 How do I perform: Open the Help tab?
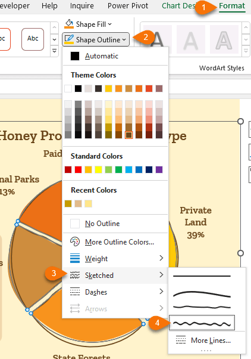pyautogui.click(x=49, y=6)
